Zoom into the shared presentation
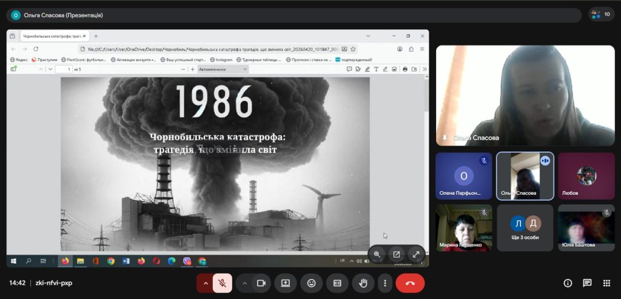 [377, 255]
